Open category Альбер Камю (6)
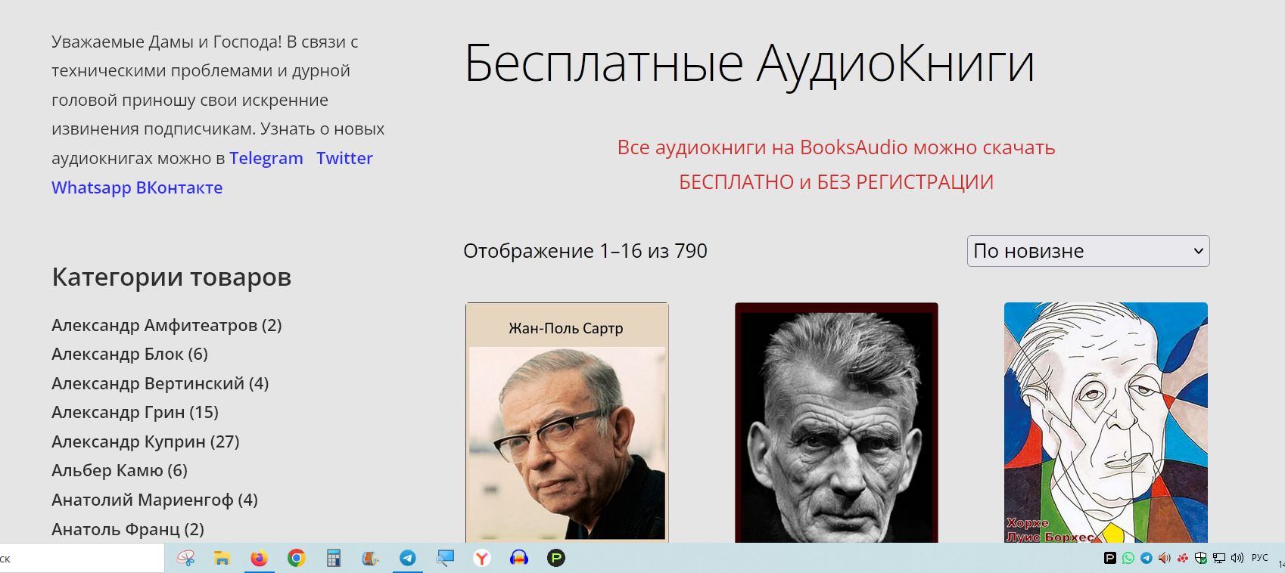The height and width of the screenshot is (573, 1285). tap(120, 470)
